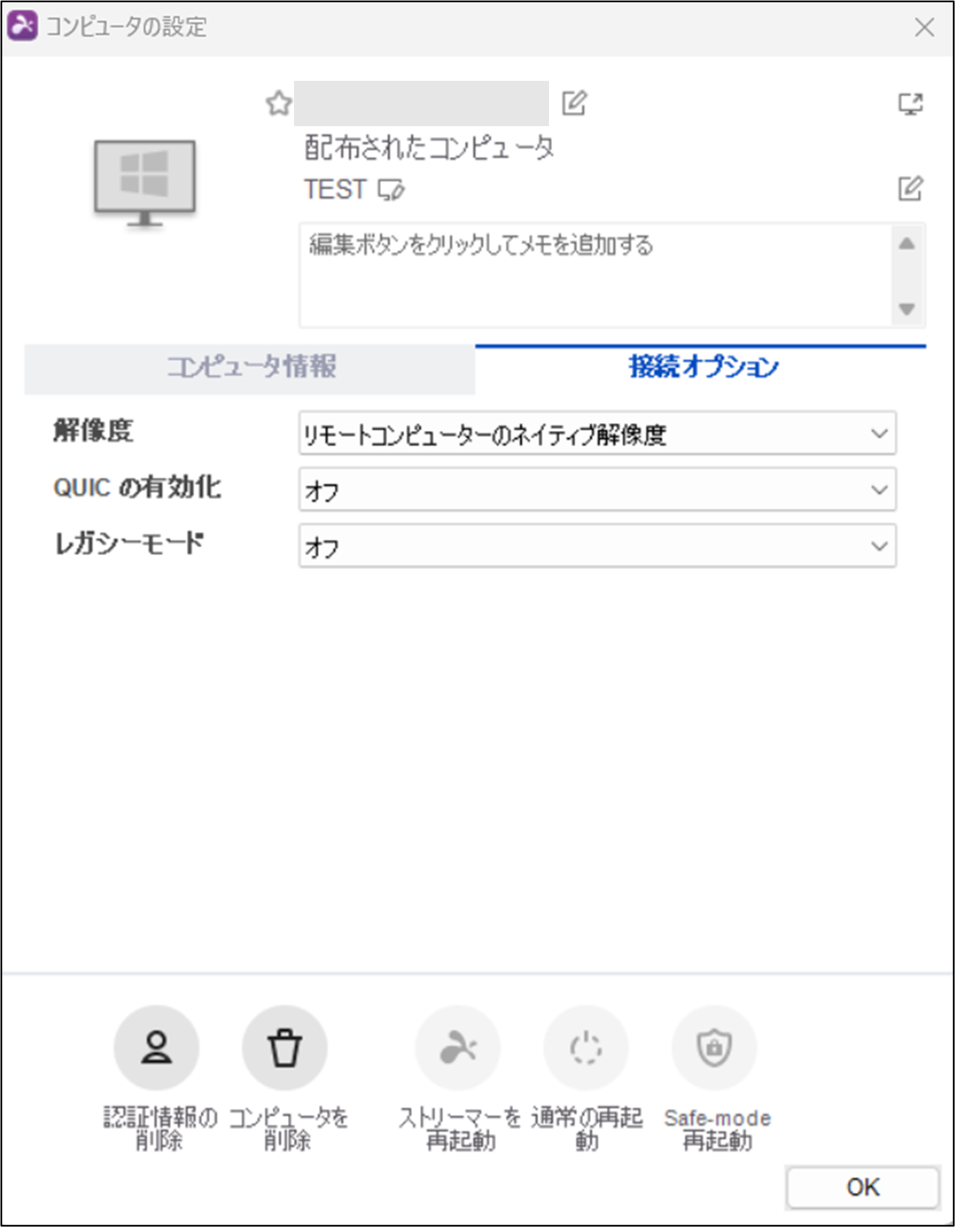Click memo scrollbar down arrow
955x1227 pixels.
click(907, 309)
